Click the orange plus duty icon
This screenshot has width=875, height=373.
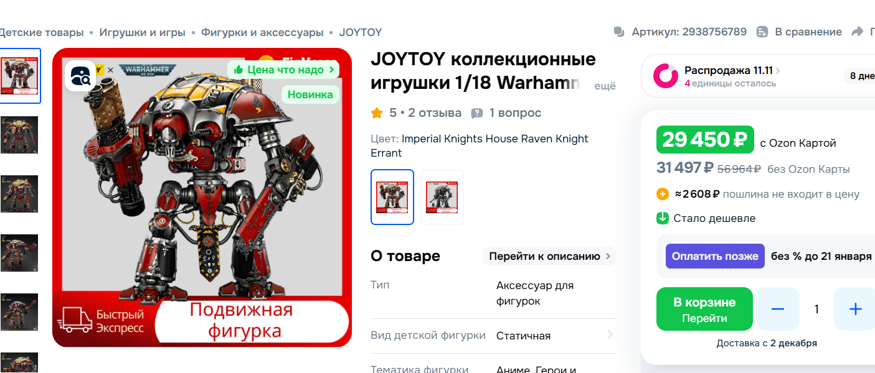pyautogui.click(x=663, y=194)
